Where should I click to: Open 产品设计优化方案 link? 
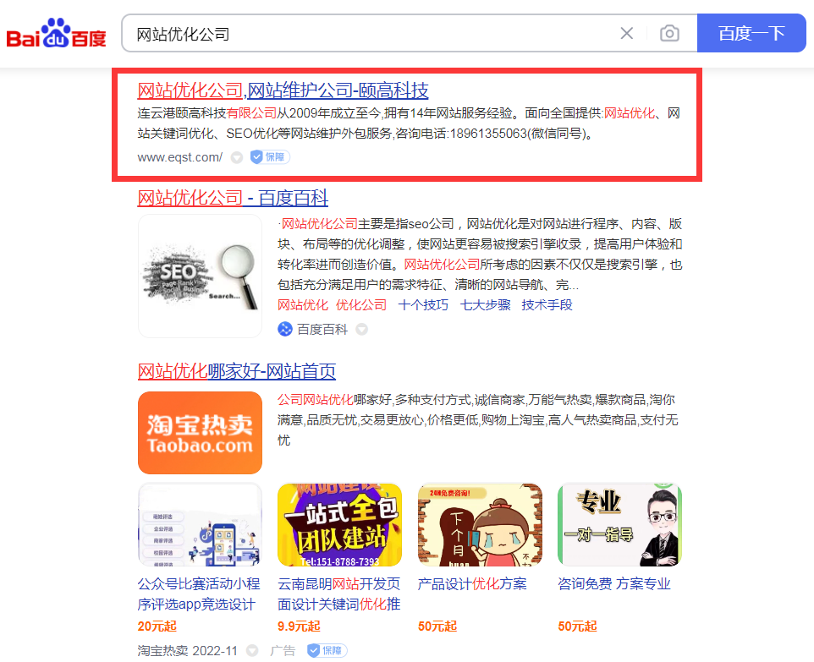point(472,584)
